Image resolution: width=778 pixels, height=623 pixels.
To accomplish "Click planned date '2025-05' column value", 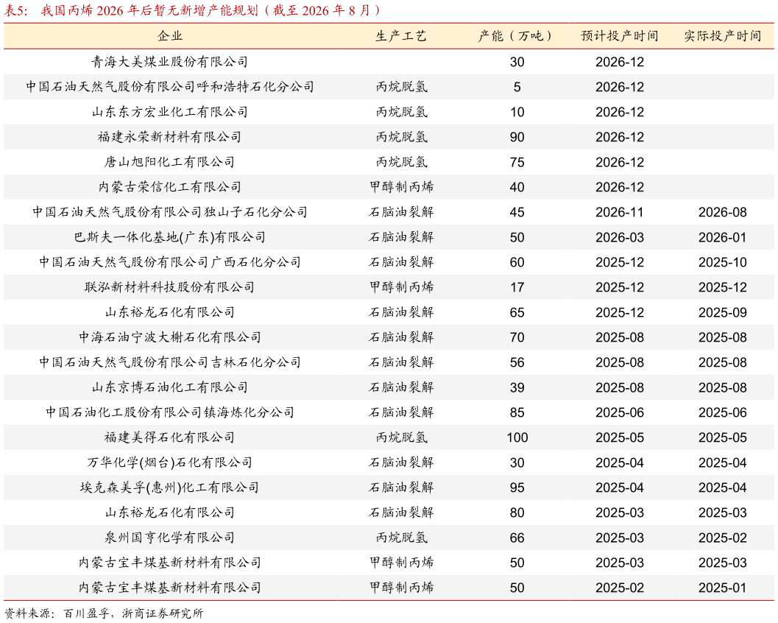I will tap(620, 437).
